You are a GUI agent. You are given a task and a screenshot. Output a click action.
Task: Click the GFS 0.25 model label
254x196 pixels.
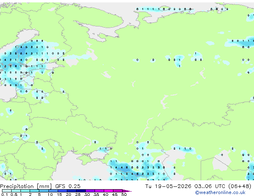click(68, 186)
